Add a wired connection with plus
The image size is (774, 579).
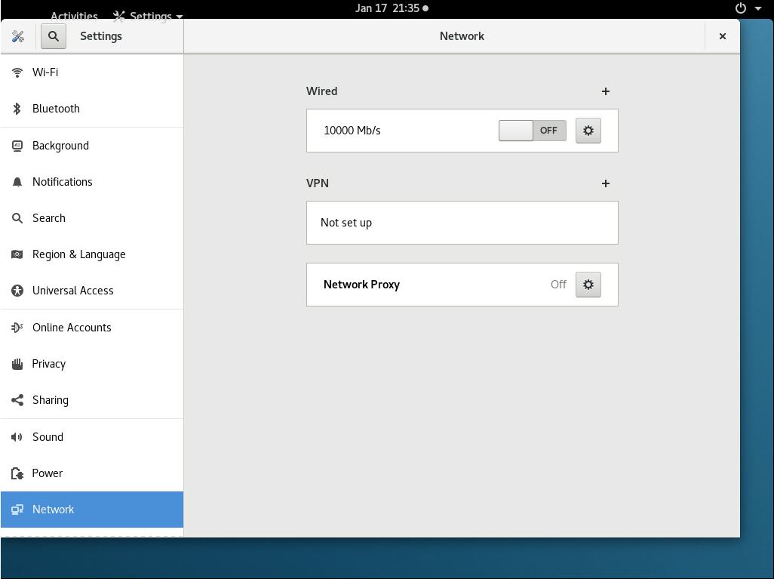coord(606,91)
